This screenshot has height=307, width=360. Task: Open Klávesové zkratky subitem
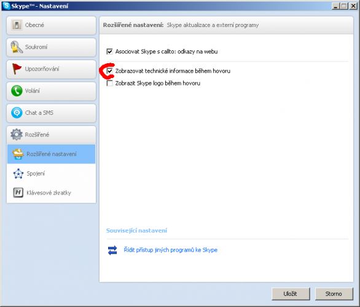click(51, 193)
